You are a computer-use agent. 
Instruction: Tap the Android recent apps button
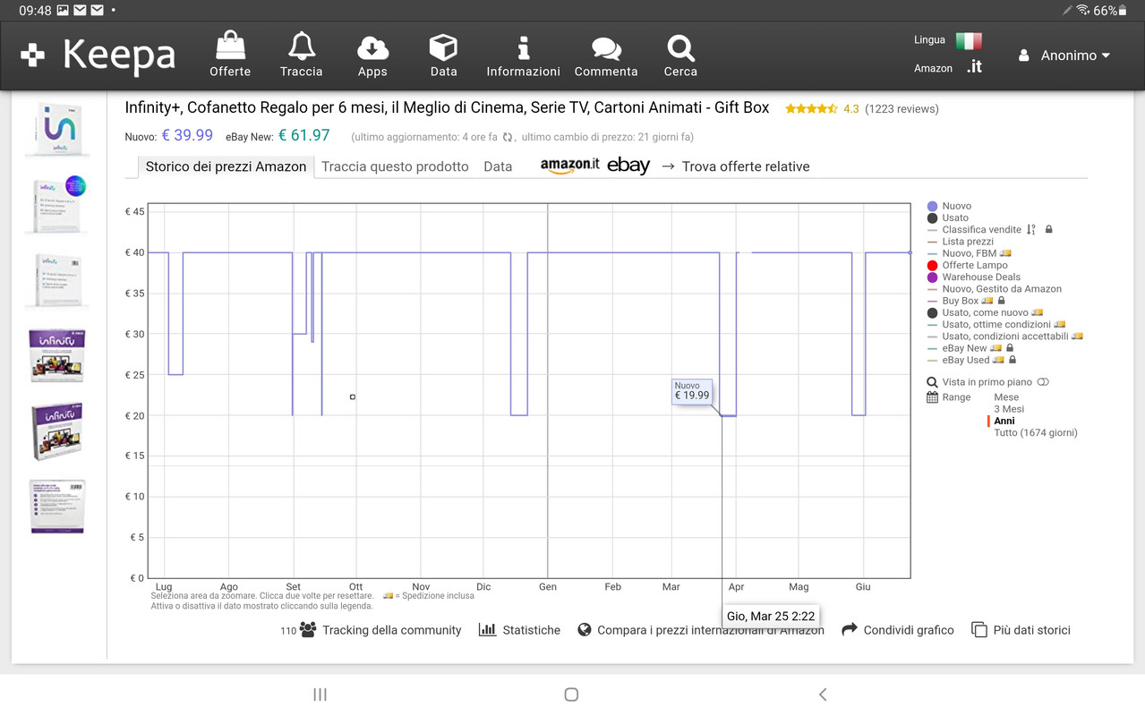320,695
